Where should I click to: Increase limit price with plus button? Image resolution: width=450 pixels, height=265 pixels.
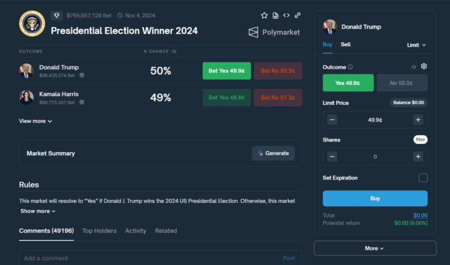418,120
